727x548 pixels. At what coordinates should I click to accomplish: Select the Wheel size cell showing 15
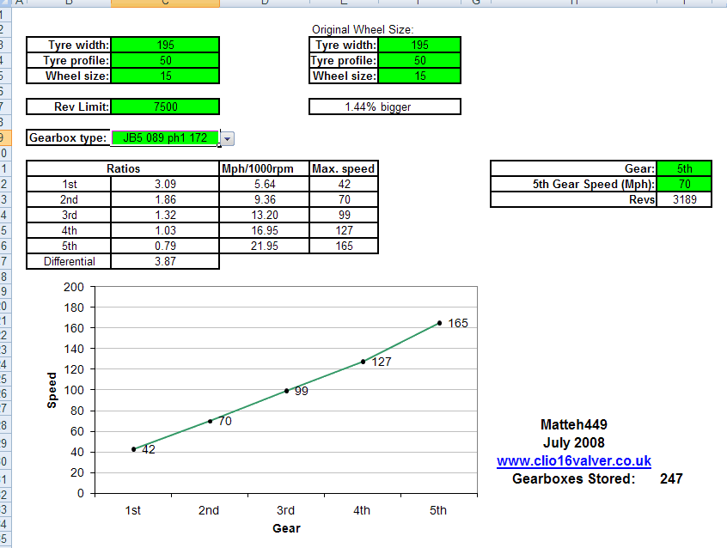coord(164,76)
